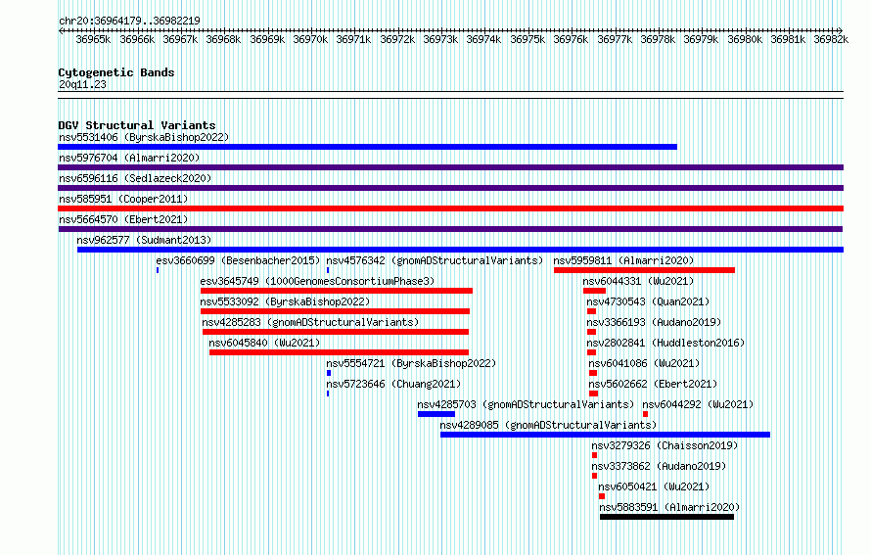The width and height of the screenshot is (871, 555).
Task: Open esv3660699 (Besenbacher2015) label
Action: click(238, 260)
